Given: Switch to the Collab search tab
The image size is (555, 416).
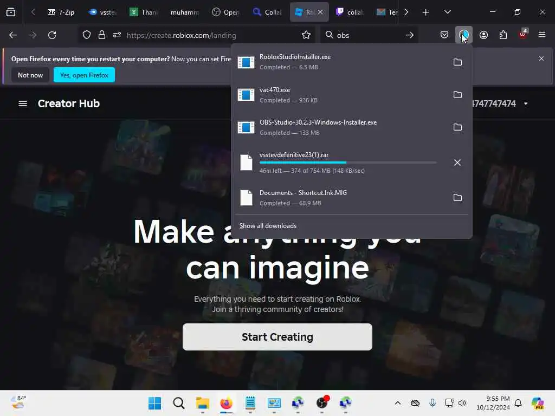Looking at the screenshot, I should point(267,12).
